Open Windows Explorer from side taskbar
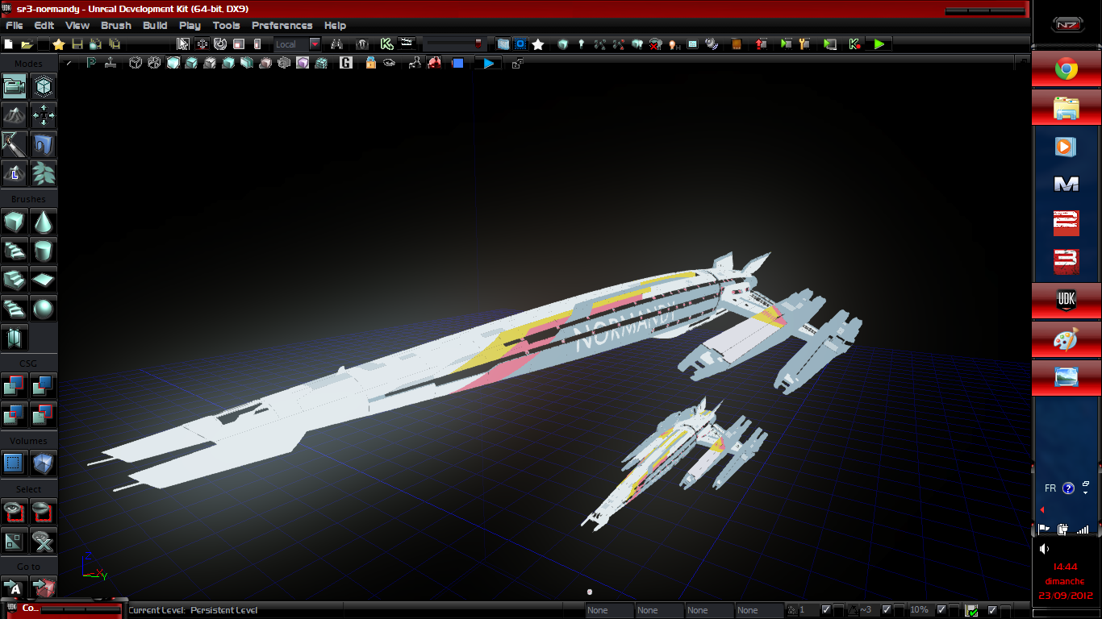The image size is (1102, 619). click(1066, 108)
